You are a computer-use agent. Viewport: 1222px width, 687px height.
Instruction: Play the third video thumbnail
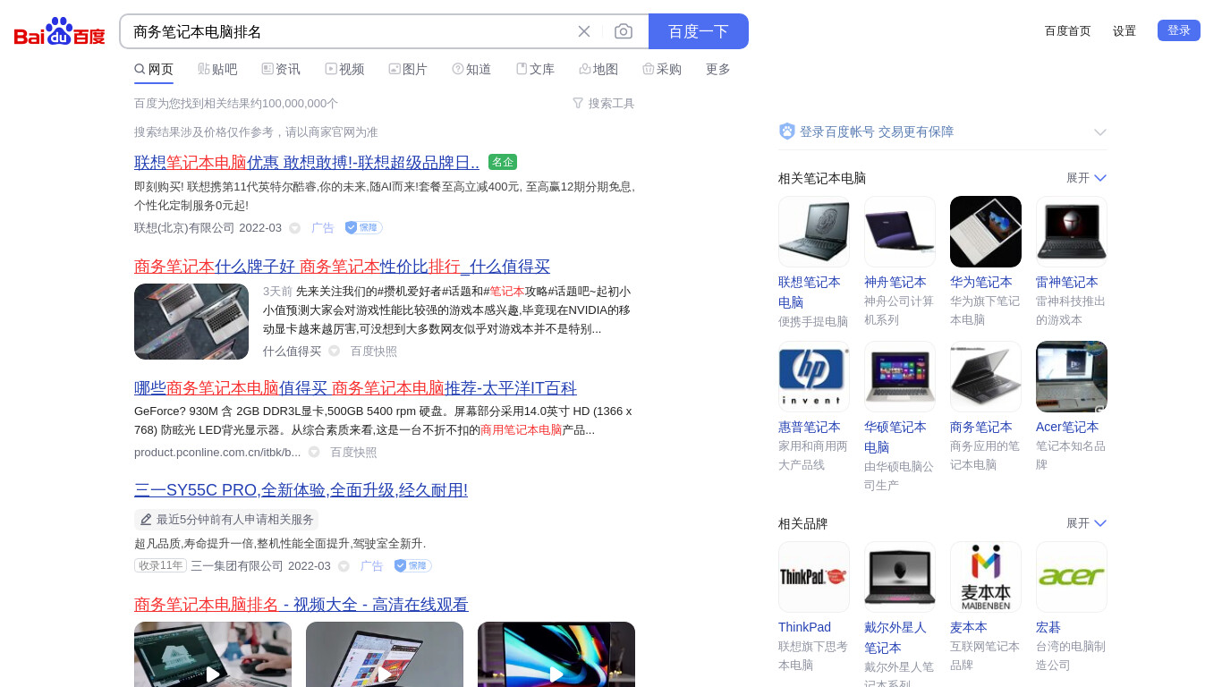pyautogui.click(x=556, y=655)
